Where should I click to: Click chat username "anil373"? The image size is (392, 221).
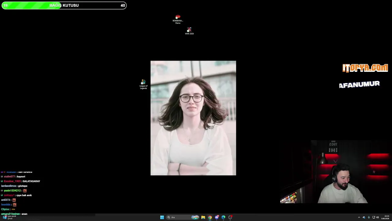6,200
